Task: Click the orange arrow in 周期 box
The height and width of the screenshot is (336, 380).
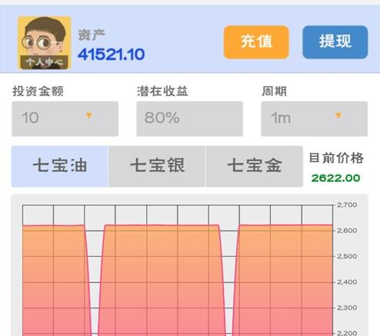Action: 338,115
